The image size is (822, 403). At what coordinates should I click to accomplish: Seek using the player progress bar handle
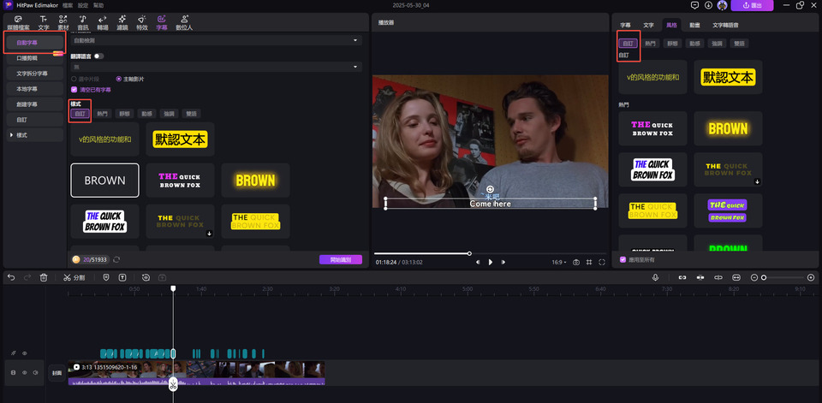469,253
